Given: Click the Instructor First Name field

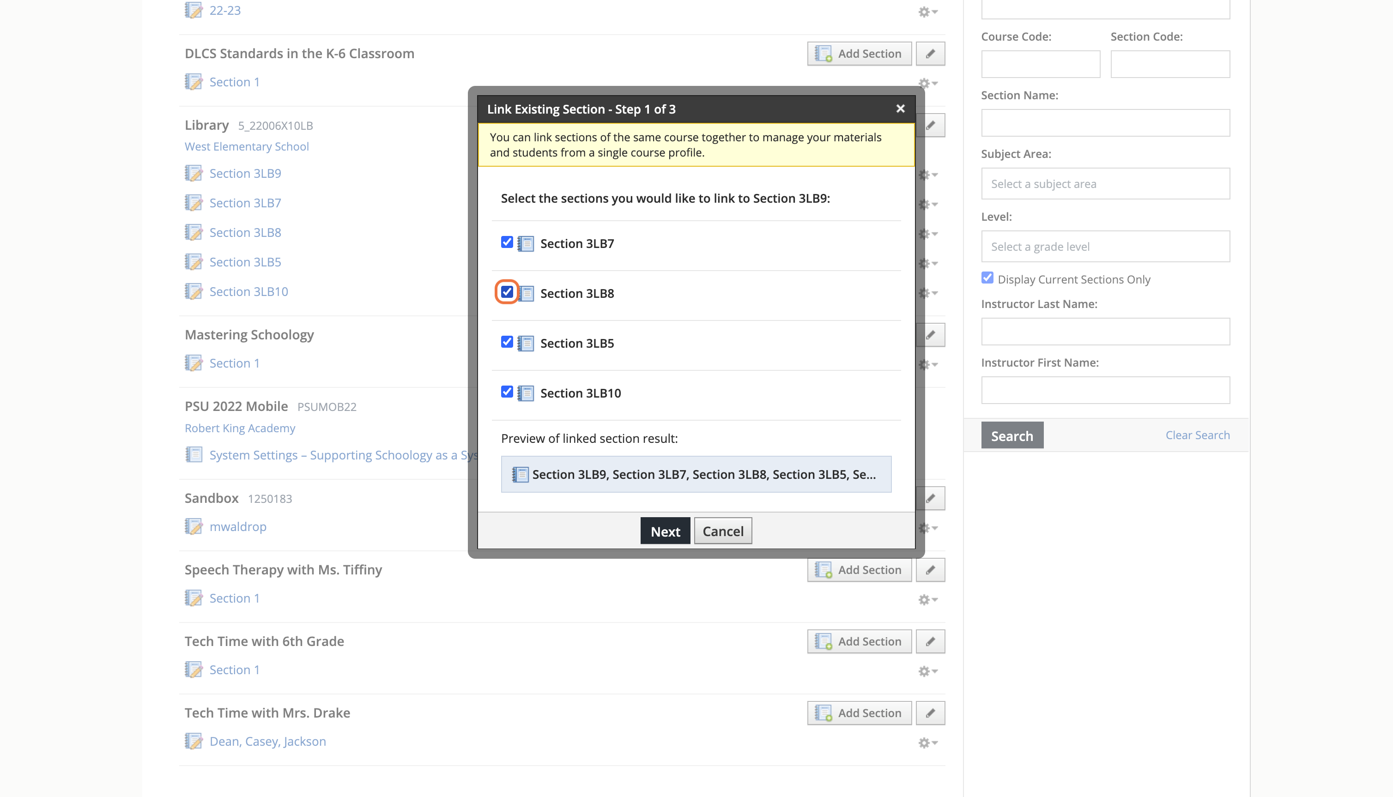Looking at the screenshot, I should (x=1105, y=390).
